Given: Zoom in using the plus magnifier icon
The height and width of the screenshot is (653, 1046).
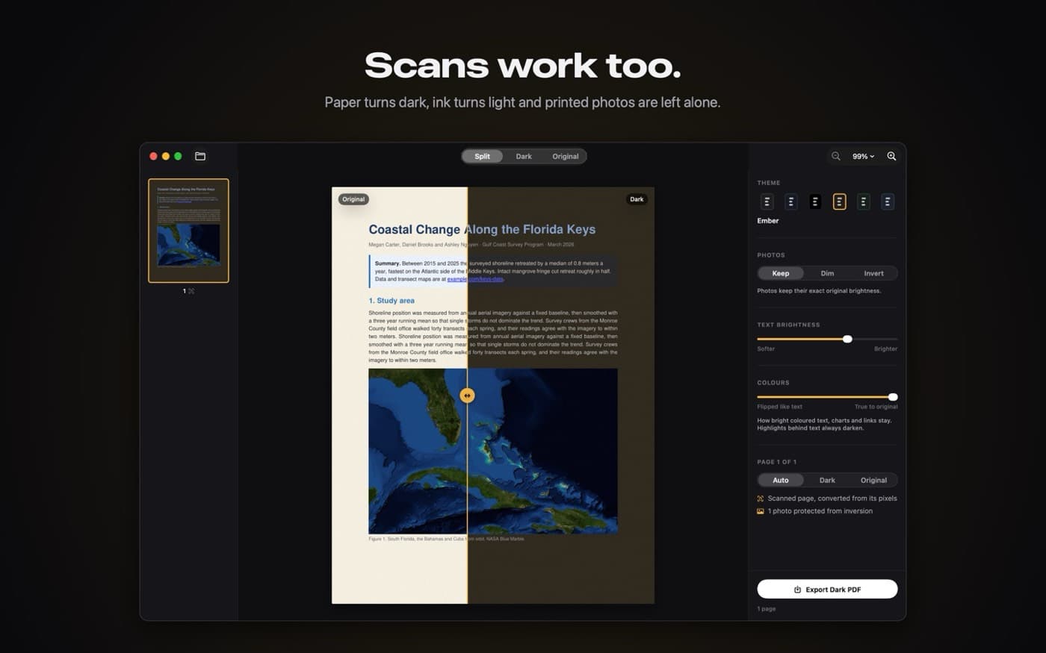Looking at the screenshot, I should 891,156.
